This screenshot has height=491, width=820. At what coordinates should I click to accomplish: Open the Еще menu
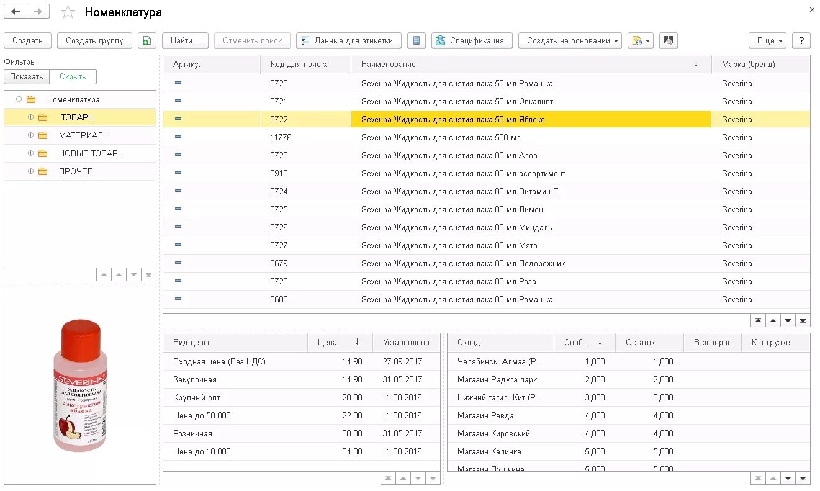point(768,40)
